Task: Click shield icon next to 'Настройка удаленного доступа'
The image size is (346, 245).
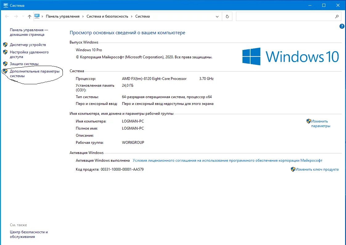Action: [x=5, y=52]
